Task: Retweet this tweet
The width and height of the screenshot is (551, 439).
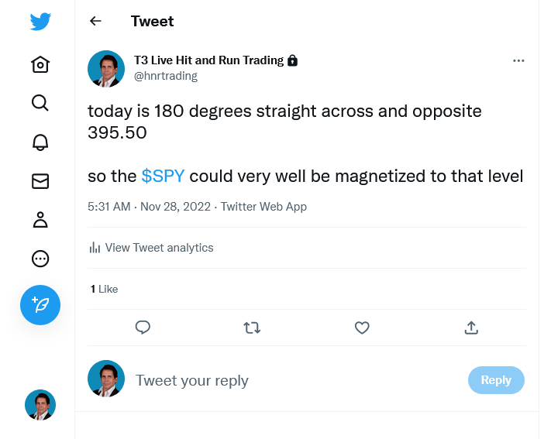Action: coord(252,328)
